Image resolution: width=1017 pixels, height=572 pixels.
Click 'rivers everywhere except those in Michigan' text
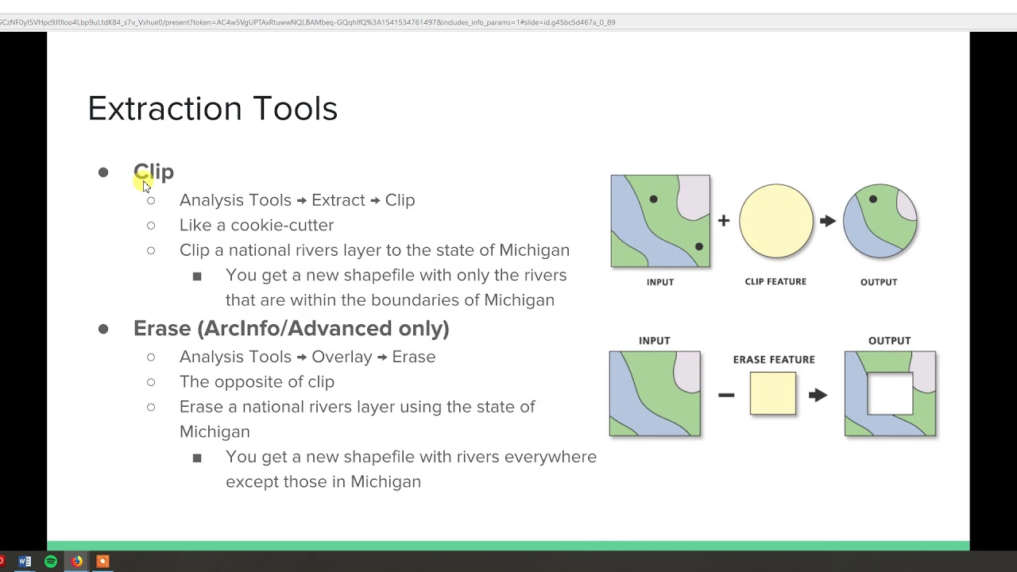[411, 469]
